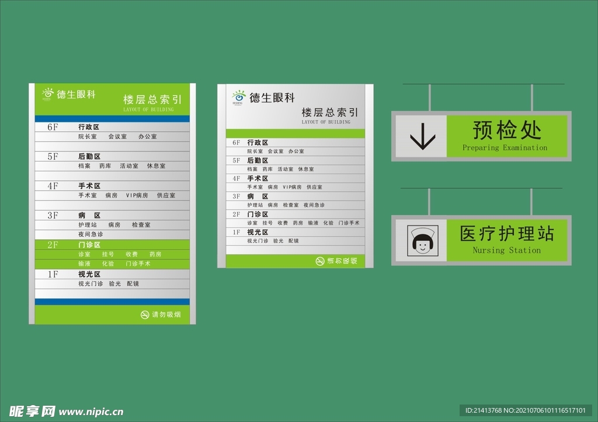Click 检查室 on the blue-striped directory
598x422 pixels.
[x=141, y=225]
